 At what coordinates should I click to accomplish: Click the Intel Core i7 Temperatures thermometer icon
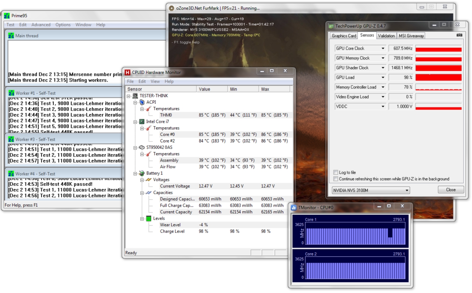(149, 128)
